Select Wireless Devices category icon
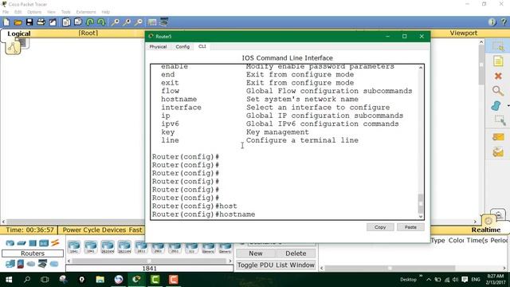The width and height of the screenshot is (510, 287). coord(44,243)
